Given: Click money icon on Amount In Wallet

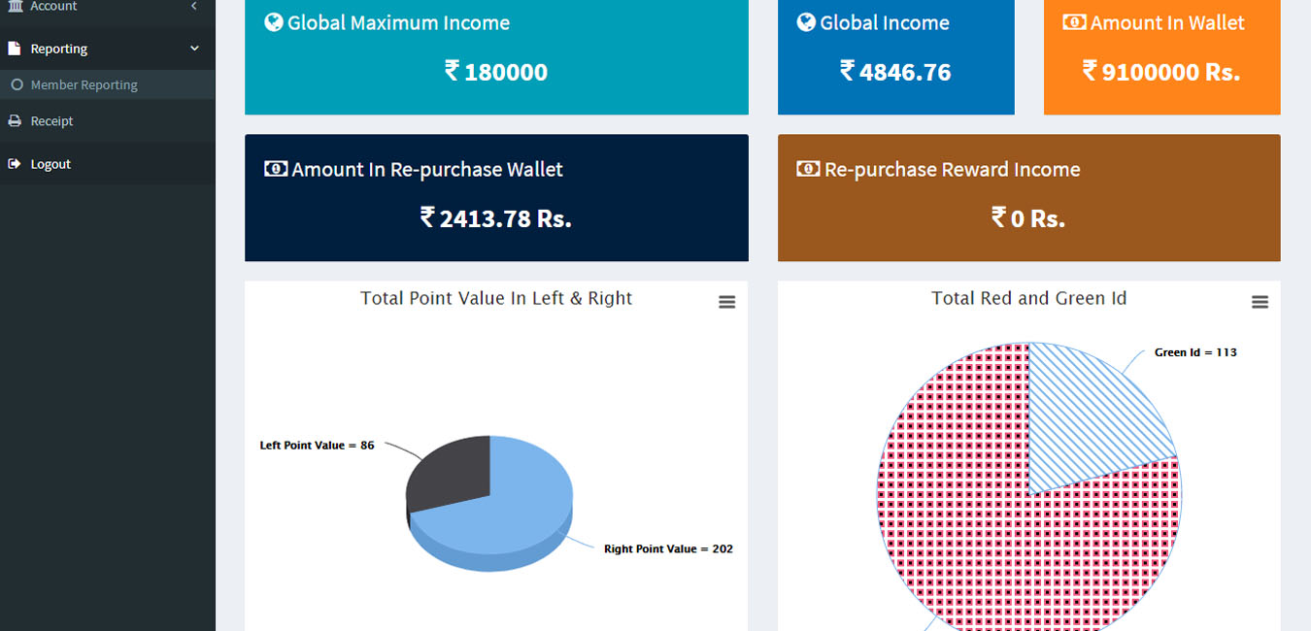Looking at the screenshot, I should (x=1074, y=22).
